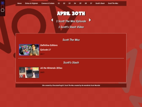Open Cameos & Collabs in navigation

(48, 3)
